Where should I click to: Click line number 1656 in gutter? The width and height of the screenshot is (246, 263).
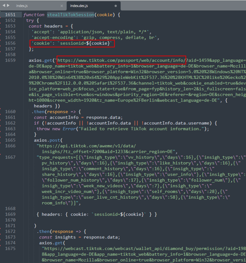[x=10, y=43]
